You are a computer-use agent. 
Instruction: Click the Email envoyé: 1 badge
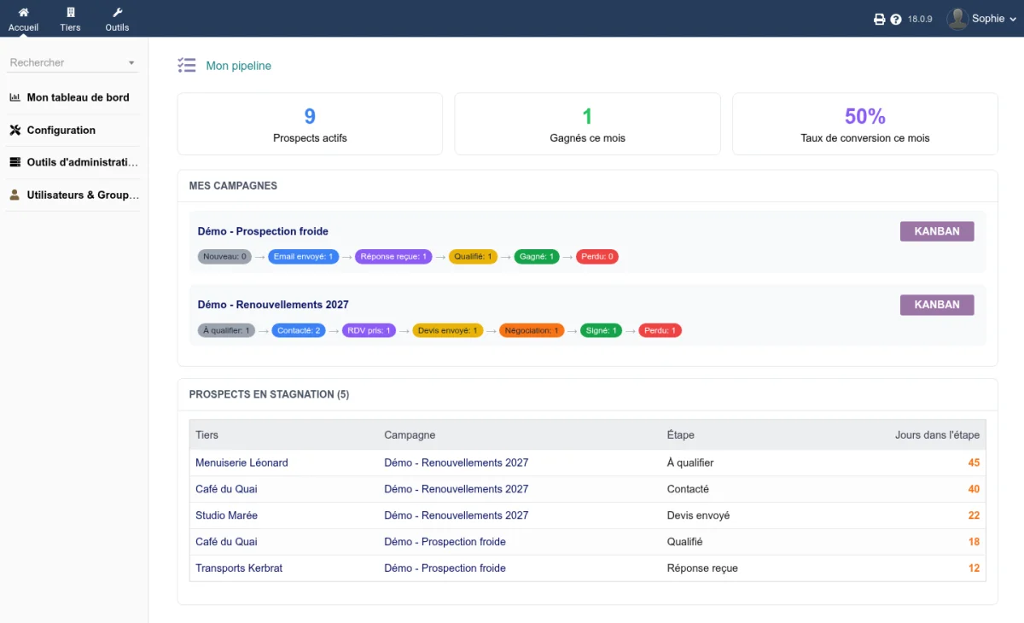(x=303, y=256)
